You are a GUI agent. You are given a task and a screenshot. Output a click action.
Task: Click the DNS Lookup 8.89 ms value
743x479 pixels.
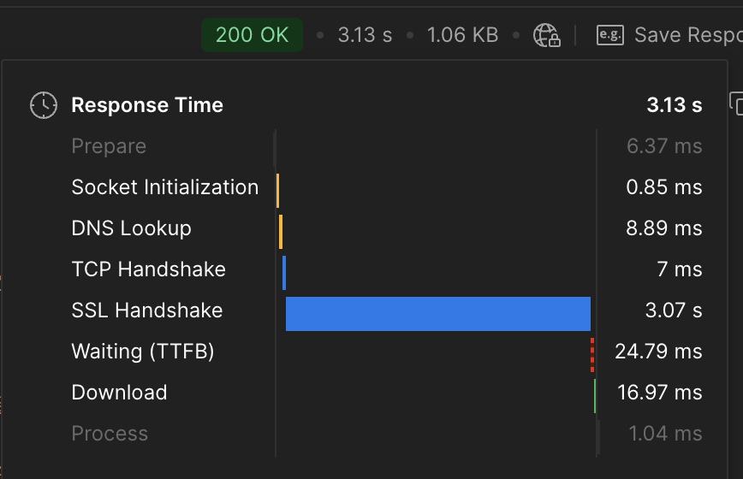pos(664,228)
